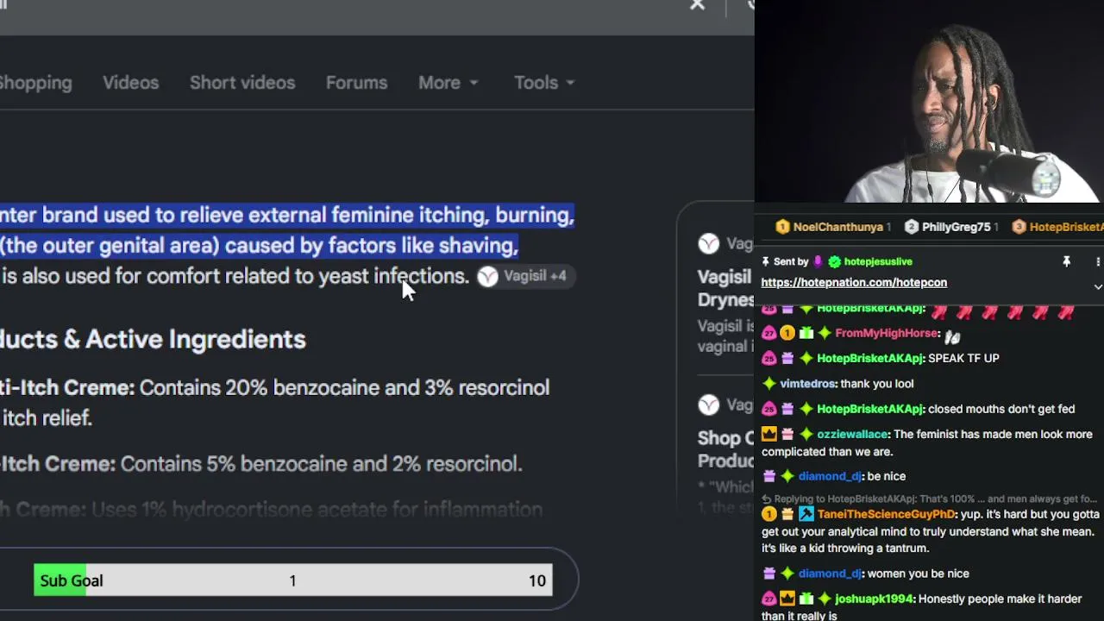Switch to Short videos tab

point(242,83)
